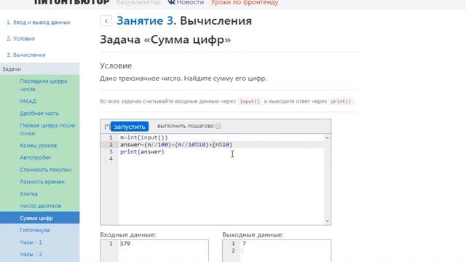This screenshot has height=262, width=466.
Task: Select the active task Сумма цифр
Action: 39,218
